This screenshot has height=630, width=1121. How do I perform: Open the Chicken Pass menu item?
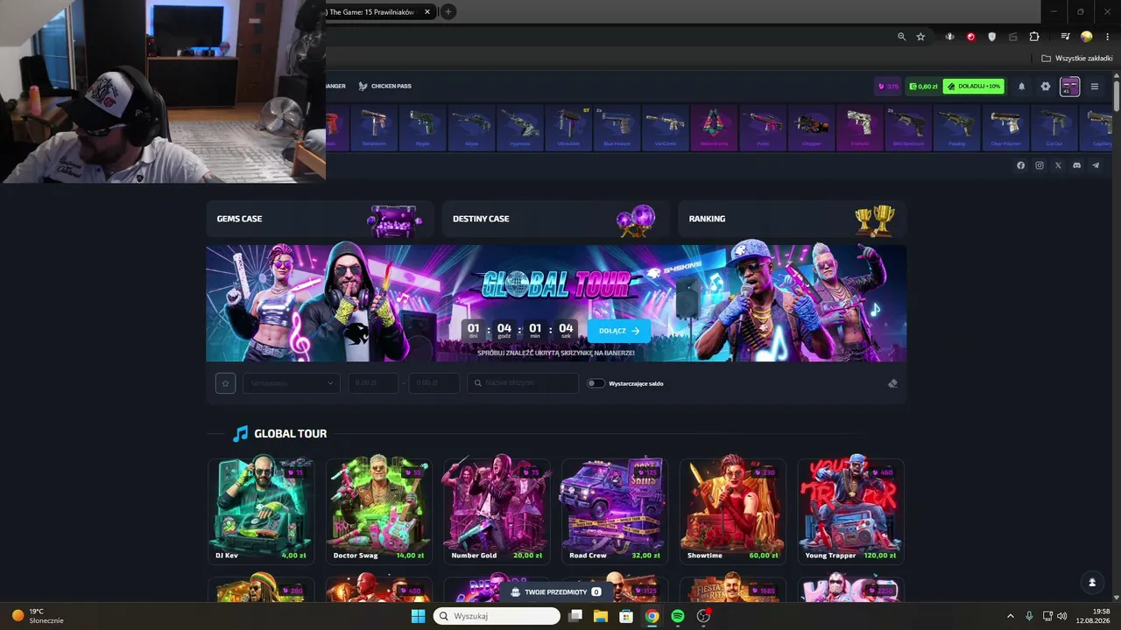(x=384, y=87)
